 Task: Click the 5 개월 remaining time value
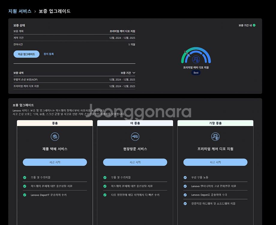(132, 44)
